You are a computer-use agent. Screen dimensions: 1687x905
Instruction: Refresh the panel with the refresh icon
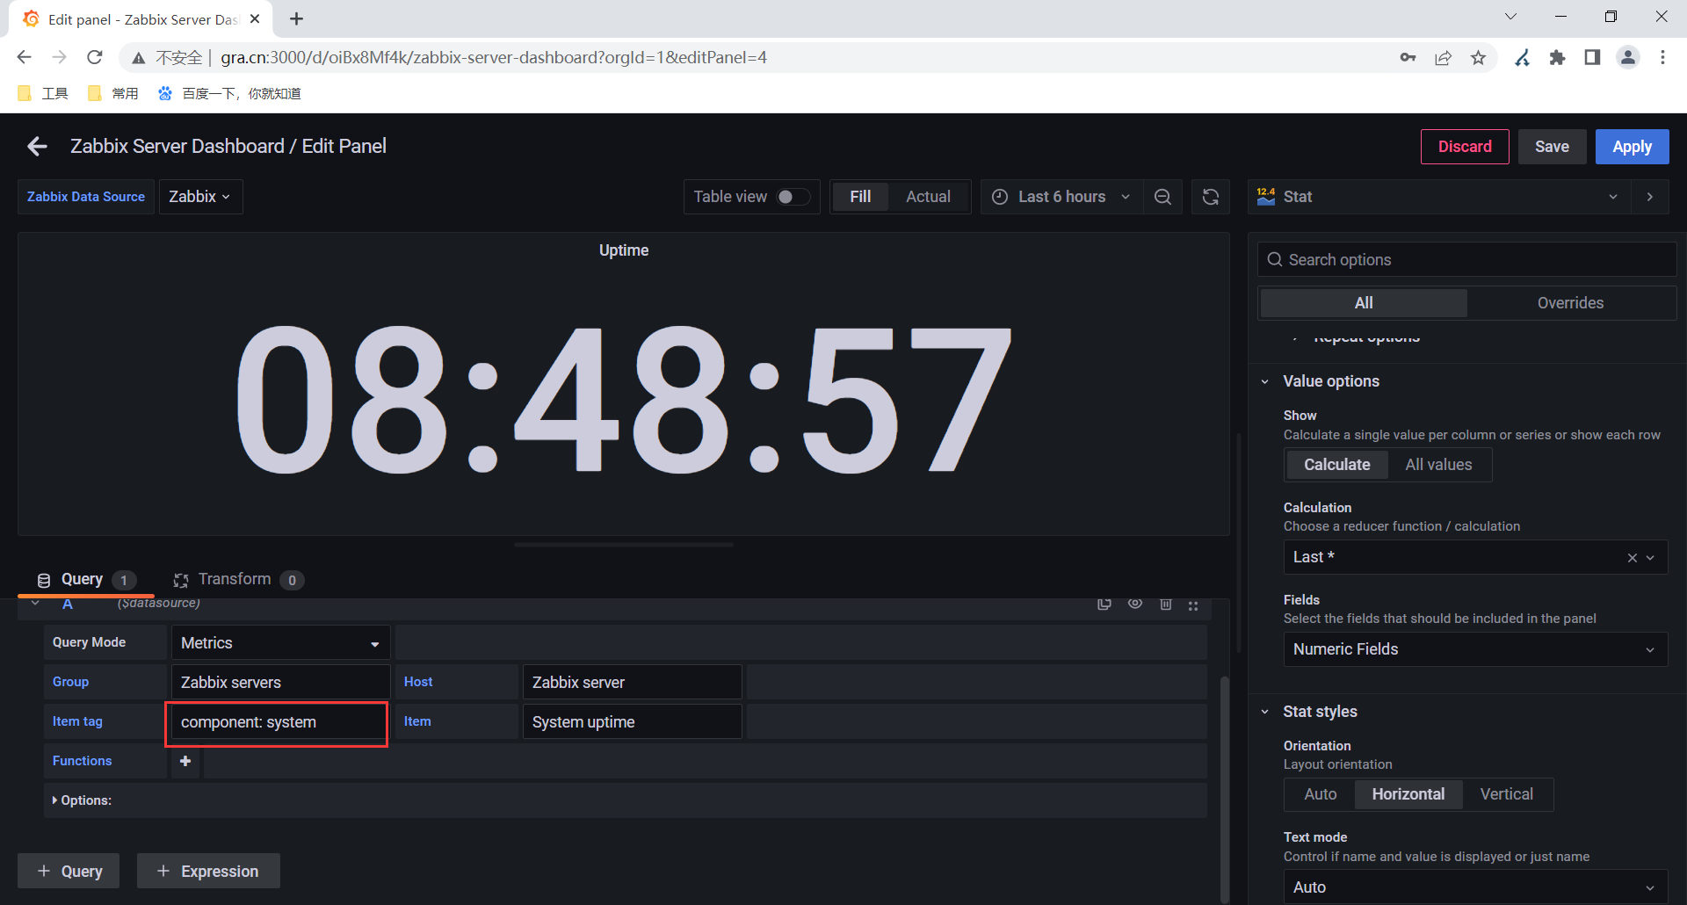pyautogui.click(x=1211, y=197)
